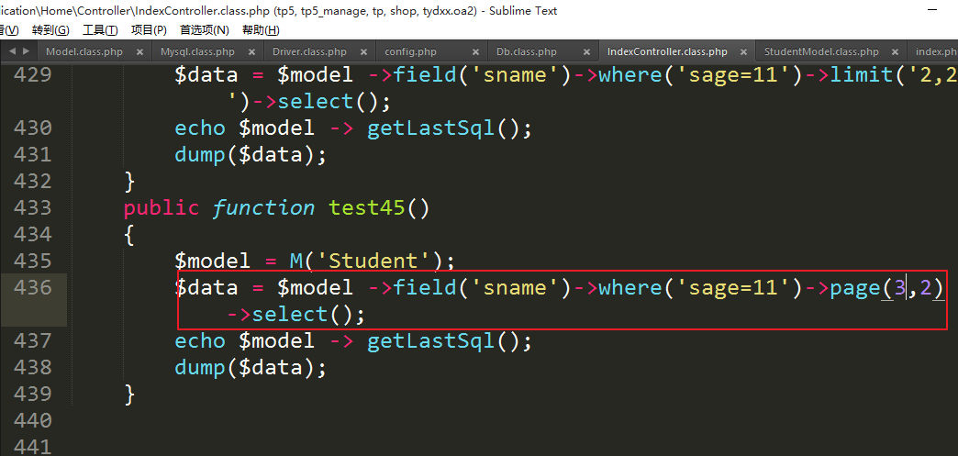
Task: Close the Db.class.php tab
Action: click(x=587, y=52)
